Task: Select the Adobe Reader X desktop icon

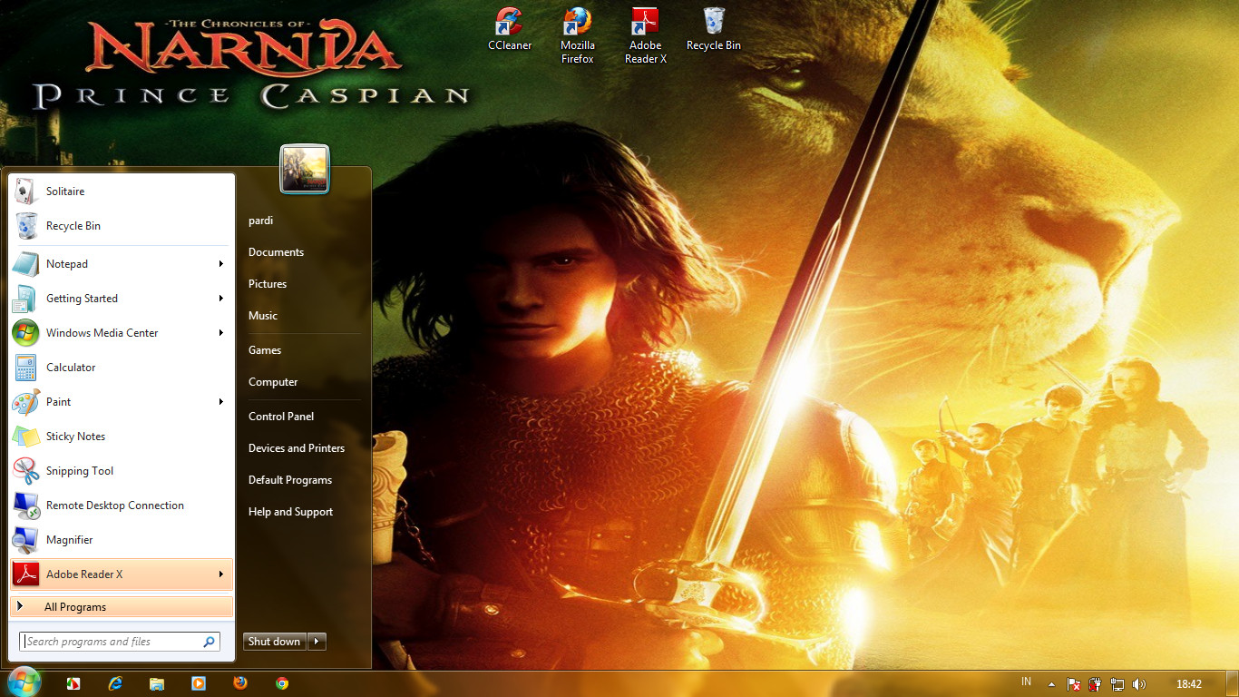Action: coord(646,35)
